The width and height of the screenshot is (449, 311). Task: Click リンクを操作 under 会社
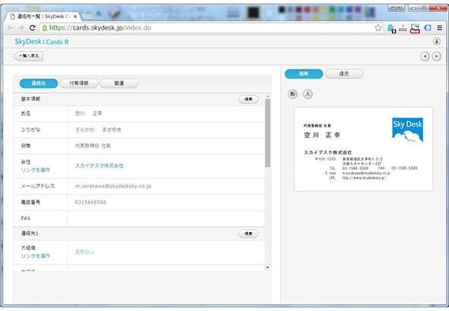[36, 170]
